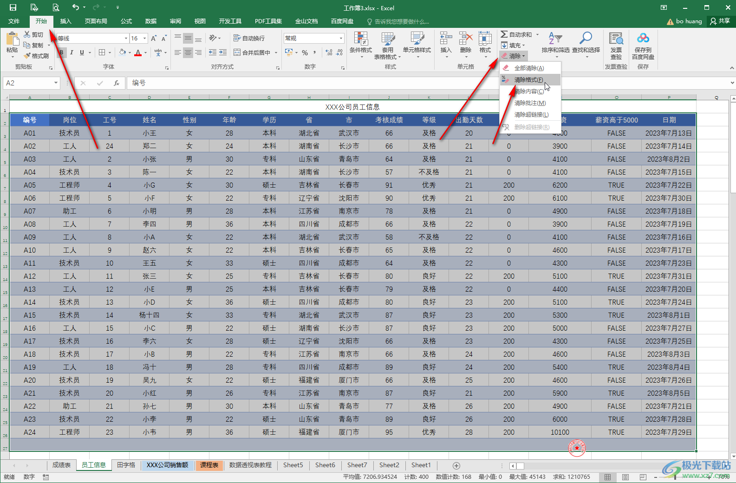The image size is (736, 483).
Task: Click the 共享 (Share) button
Action: pyautogui.click(x=720, y=21)
